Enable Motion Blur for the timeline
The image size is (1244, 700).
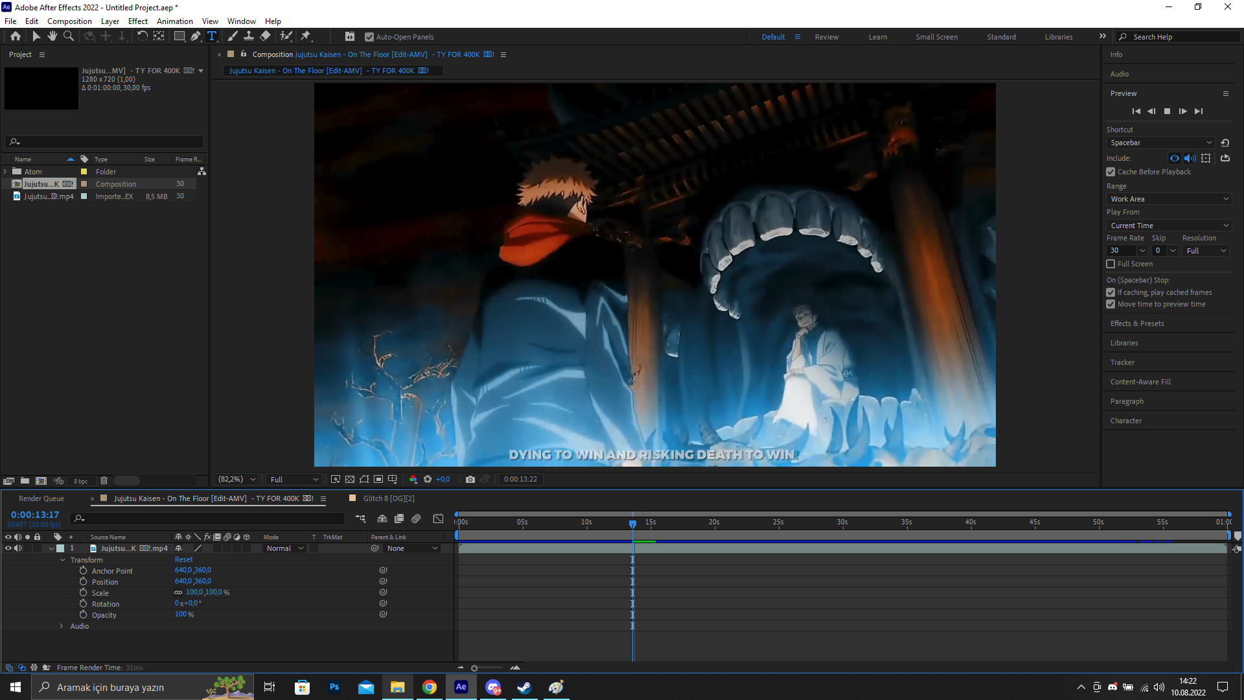pyautogui.click(x=417, y=519)
